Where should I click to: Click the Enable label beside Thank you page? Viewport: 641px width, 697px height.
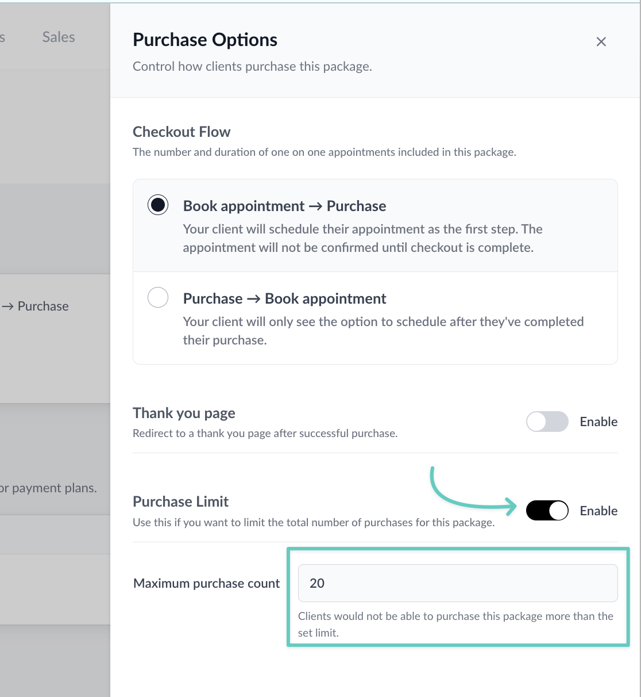[598, 422]
